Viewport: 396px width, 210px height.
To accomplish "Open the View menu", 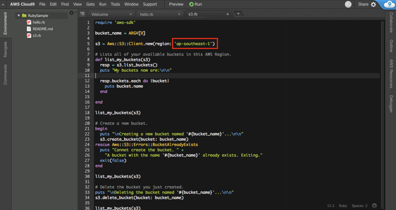I will click(x=77, y=4).
